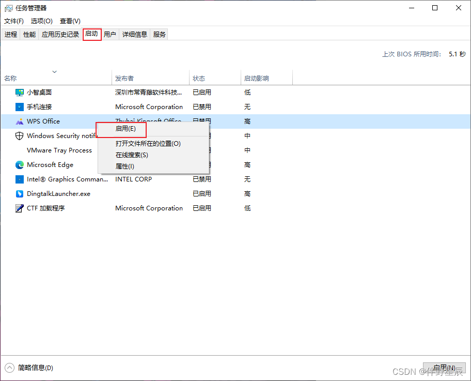Image resolution: width=471 pixels, height=381 pixels.
Task: Click Microsoft Corporation publisher in CTF row
Action: (149, 208)
